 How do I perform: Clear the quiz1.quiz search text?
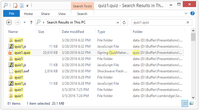tap(188, 22)
